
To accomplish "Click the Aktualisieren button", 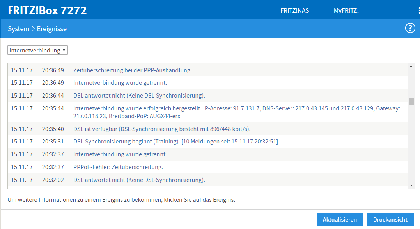I will pyautogui.click(x=340, y=219).
